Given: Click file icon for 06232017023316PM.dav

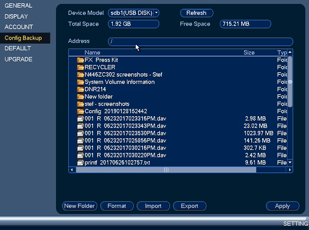Looking at the screenshot, I should click(x=80, y=119).
